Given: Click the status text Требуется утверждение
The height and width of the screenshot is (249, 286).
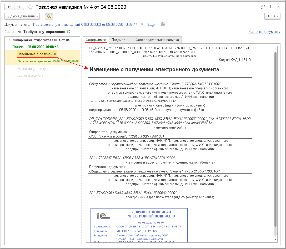Looking at the screenshot, I should tap(44, 32).
